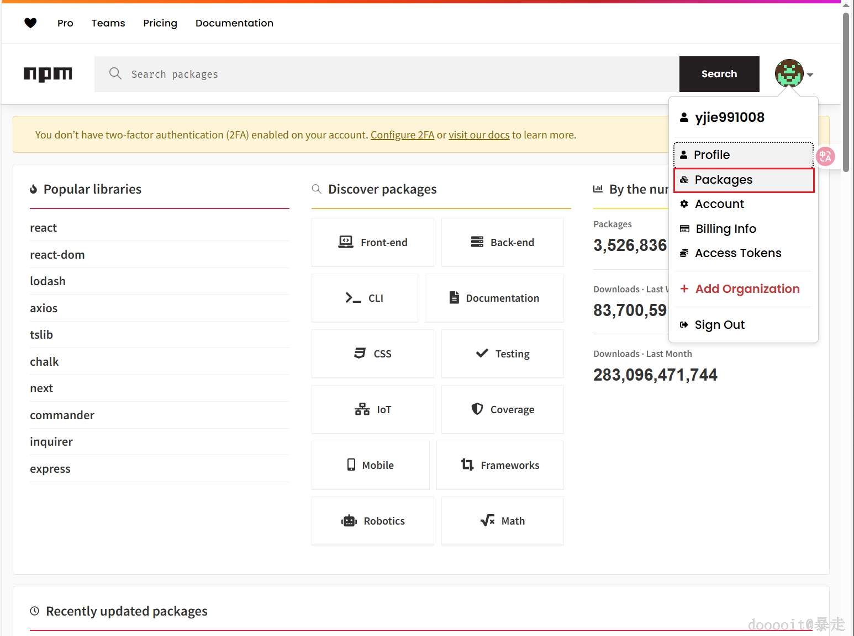Sign Out from the account menu
The image size is (854, 636).
pos(719,325)
